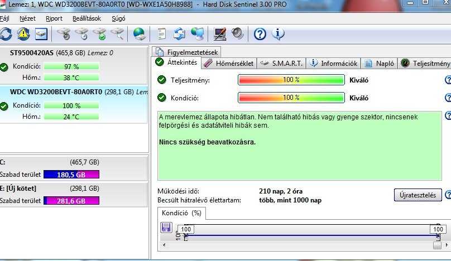Viewport: 451px width, 261px height.
Task: Click help icon next to Újratesztelés button
Action: [448, 195]
